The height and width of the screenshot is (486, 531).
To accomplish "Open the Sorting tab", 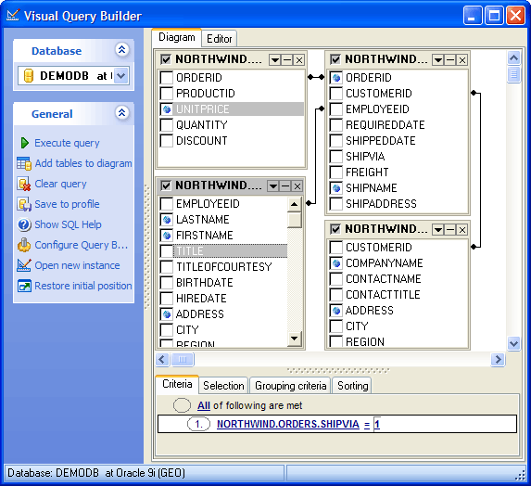I will [x=352, y=386].
